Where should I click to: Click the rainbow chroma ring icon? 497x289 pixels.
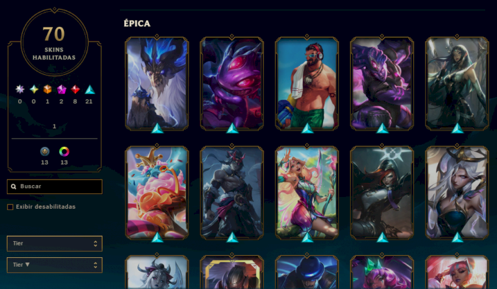(64, 152)
